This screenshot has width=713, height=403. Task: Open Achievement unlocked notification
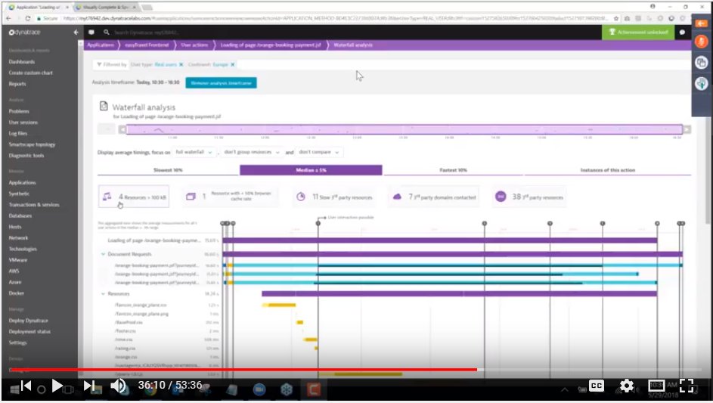[638, 33]
